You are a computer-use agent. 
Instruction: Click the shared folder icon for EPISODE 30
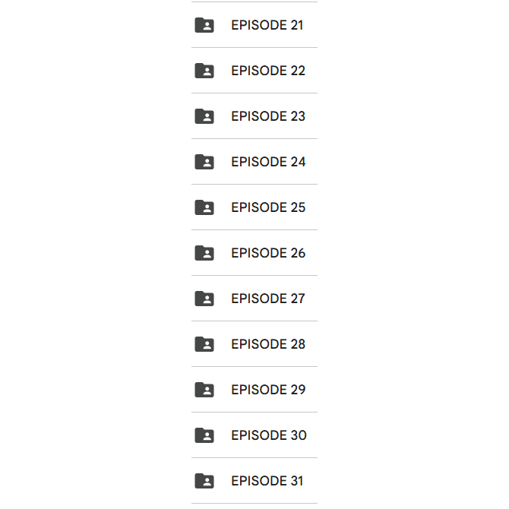pos(204,435)
